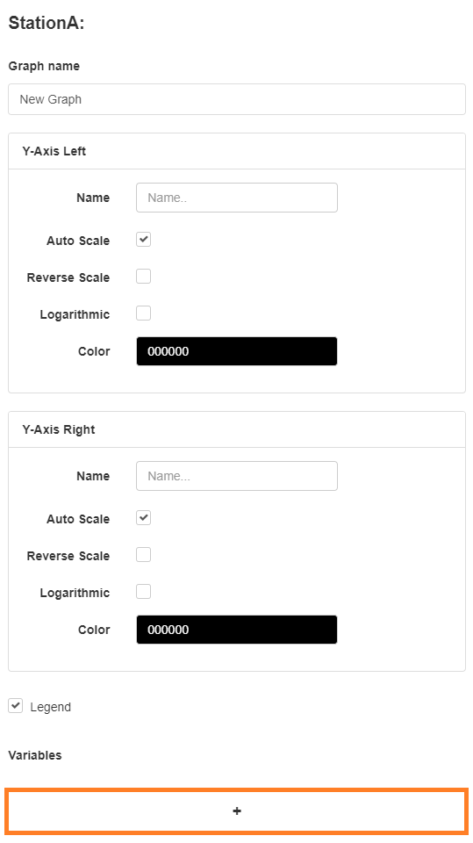
Task: Click the Y-Axis Left Name field
Action: pos(237,198)
